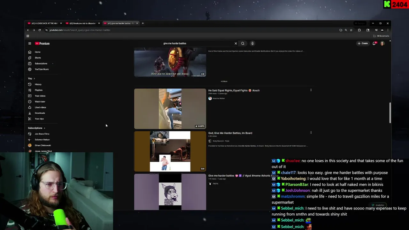Install app icon in address bar
This screenshot has width=409, height=230.
341,30
